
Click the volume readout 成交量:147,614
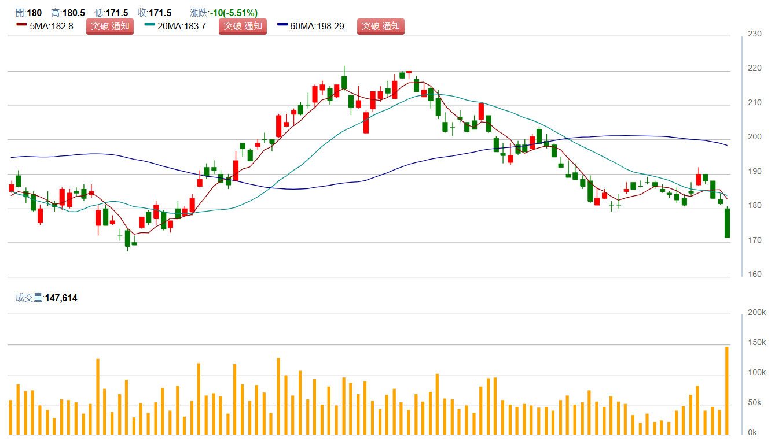[46, 298]
